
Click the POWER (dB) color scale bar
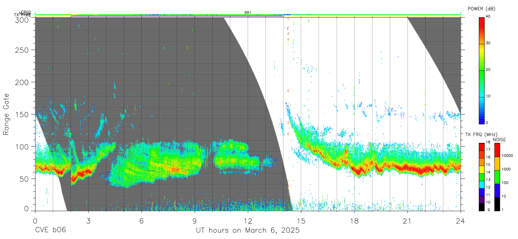[481, 70]
